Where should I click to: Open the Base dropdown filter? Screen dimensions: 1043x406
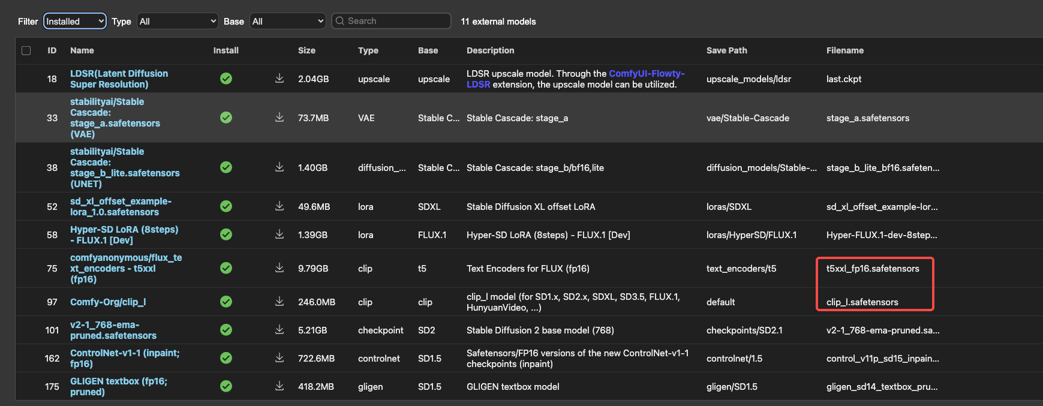(288, 22)
